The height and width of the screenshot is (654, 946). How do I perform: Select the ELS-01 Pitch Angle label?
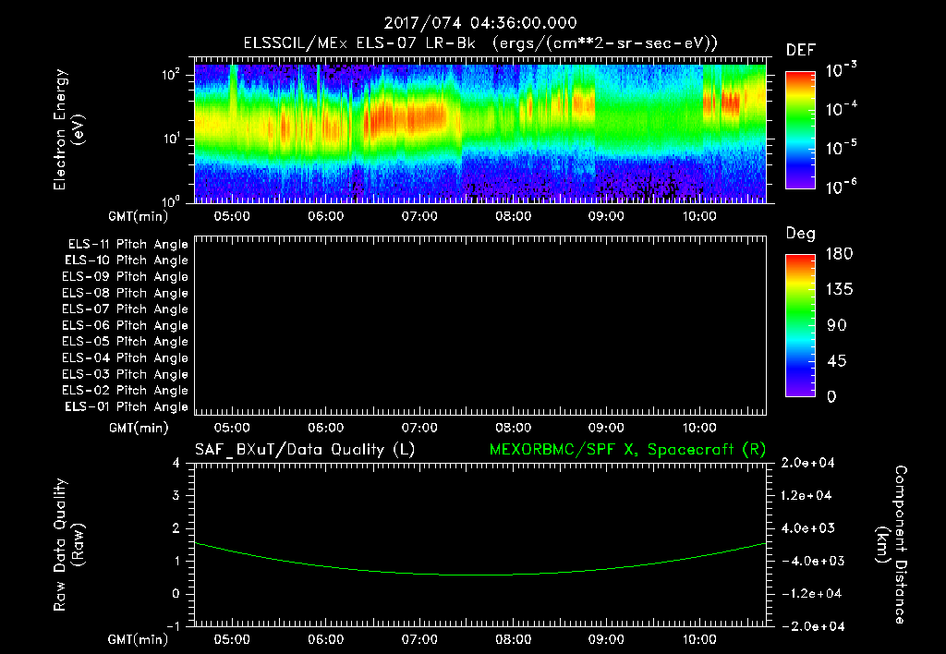[x=127, y=406]
